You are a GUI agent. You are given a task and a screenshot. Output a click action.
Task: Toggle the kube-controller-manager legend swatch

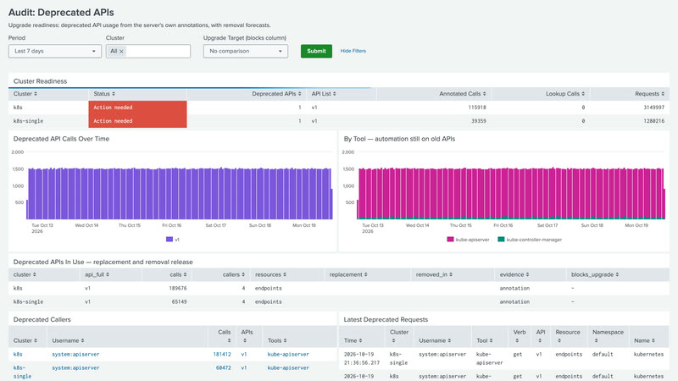(501, 240)
